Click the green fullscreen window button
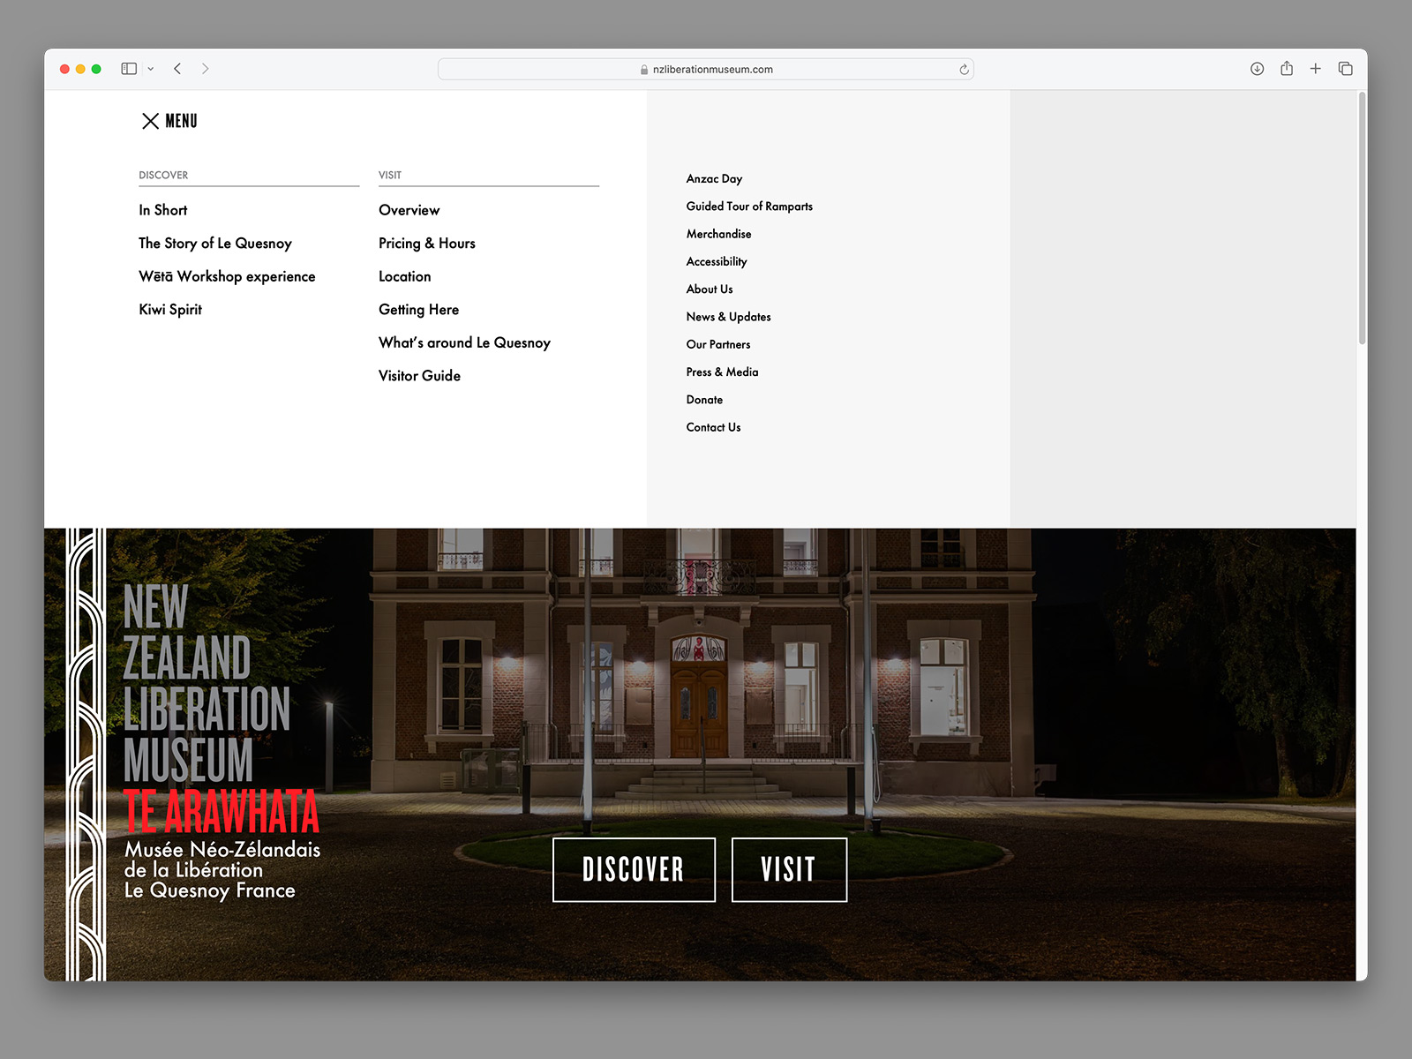Screen dimensions: 1412x1059 pos(96,69)
